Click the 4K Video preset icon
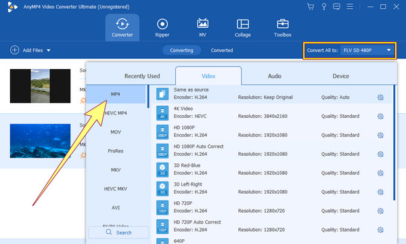Screen dimensions: 406x244 tap(162, 113)
